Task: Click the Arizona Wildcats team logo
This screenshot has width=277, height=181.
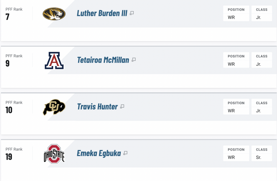Action: 54,60
